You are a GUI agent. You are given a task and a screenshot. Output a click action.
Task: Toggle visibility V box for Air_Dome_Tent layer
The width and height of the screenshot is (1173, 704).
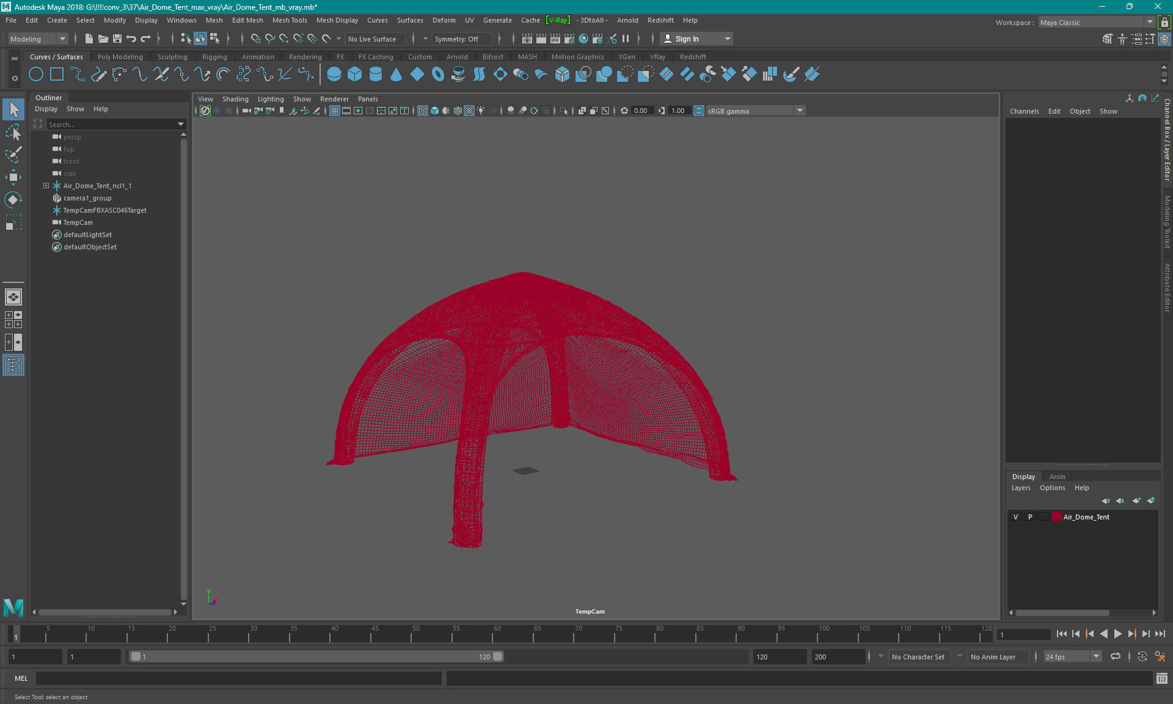(1016, 517)
